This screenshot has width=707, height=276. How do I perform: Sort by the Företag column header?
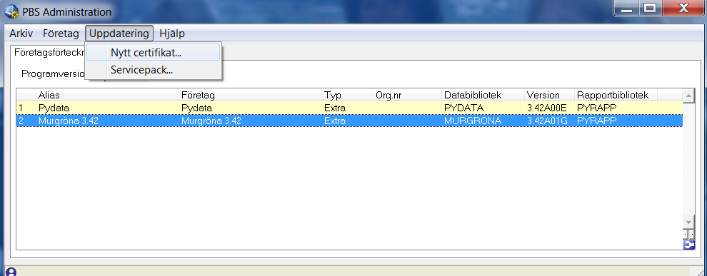click(x=250, y=95)
